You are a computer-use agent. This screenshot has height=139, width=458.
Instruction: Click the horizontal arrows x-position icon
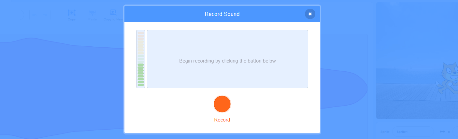[x=442, y=132]
